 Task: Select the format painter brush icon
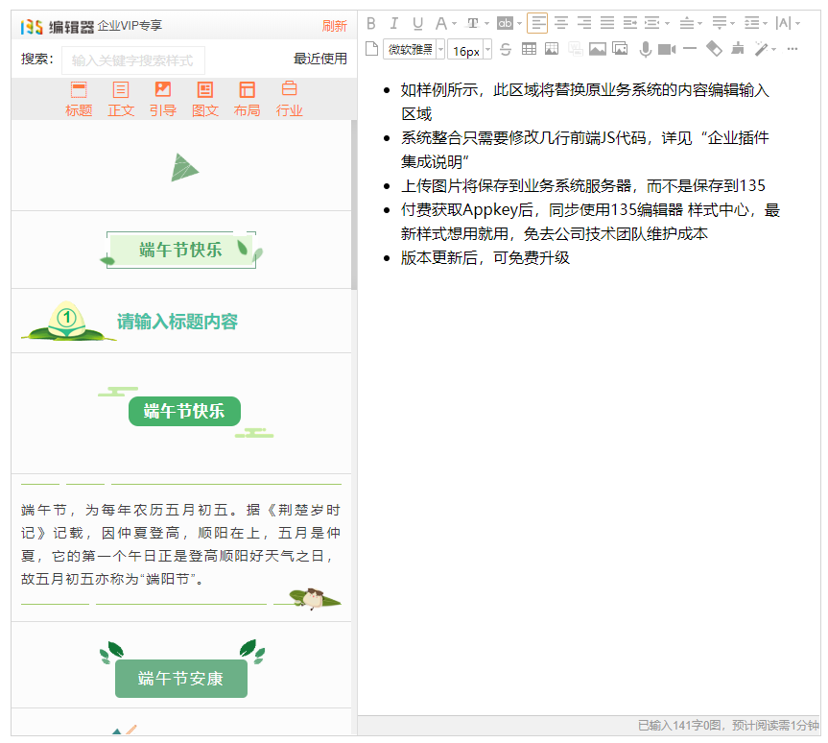tap(737, 49)
